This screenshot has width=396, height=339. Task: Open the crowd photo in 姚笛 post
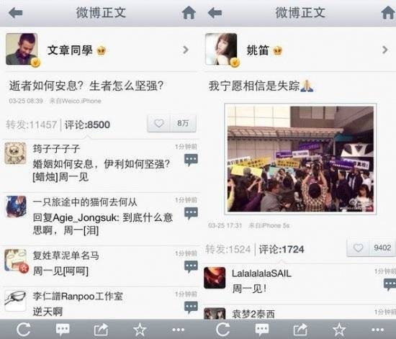click(300, 159)
